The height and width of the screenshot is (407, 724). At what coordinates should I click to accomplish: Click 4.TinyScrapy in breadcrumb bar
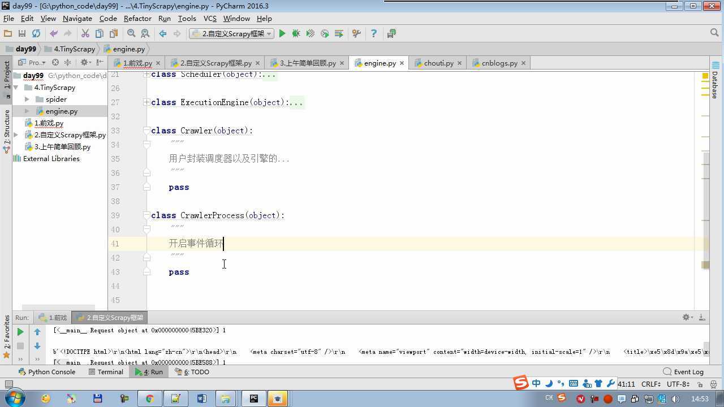(x=70, y=49)
